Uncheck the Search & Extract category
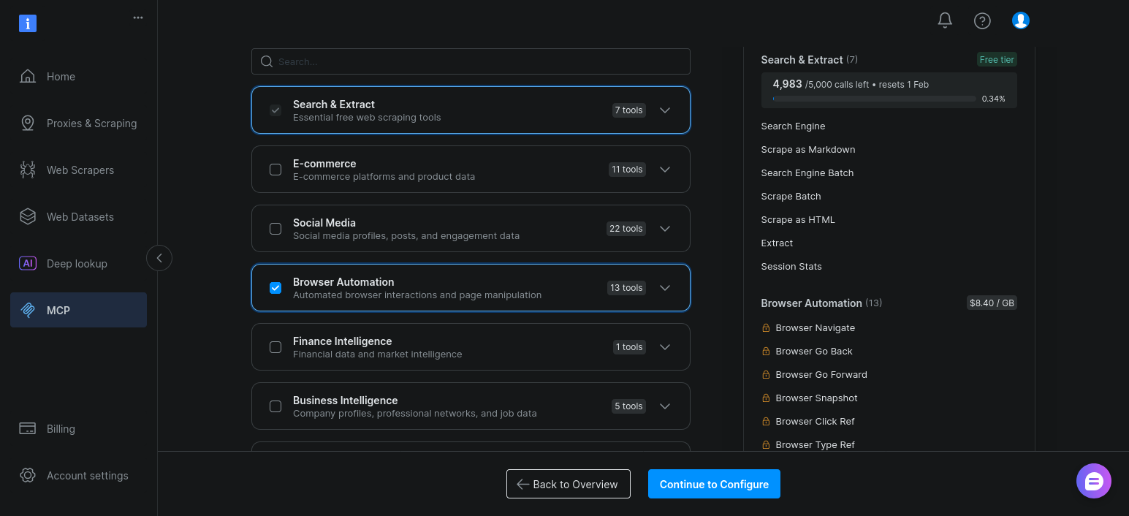This screenshot has width=1129, height=516. click(275, 110)
